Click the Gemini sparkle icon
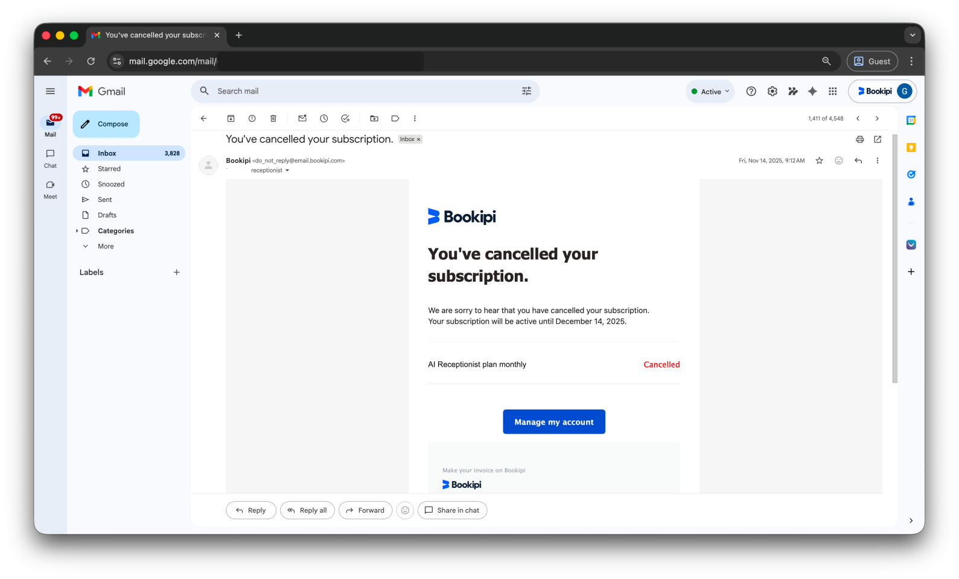Viewport: 959px width, 579px height. (813, 91)
